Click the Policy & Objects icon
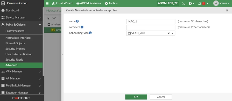This screenshot has height=101, width=232. (3, 25)
